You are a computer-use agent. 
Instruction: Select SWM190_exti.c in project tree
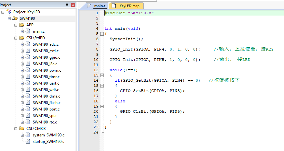coord(46,51)
